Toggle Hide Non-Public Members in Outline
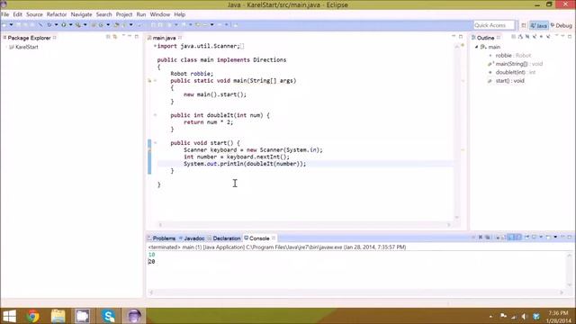This screenshot has width=576, height=324. pyautogui.click(x=541, y=37)
